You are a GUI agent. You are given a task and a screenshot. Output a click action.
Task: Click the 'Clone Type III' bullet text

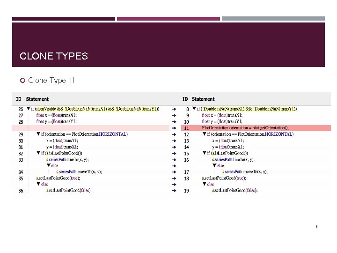coord(51,80)
